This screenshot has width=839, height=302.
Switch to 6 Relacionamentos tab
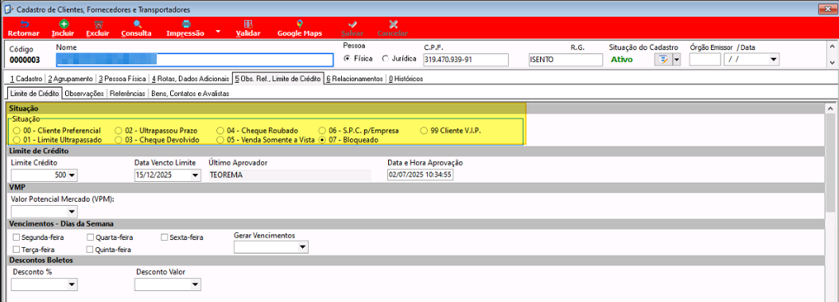click(355, 79)
